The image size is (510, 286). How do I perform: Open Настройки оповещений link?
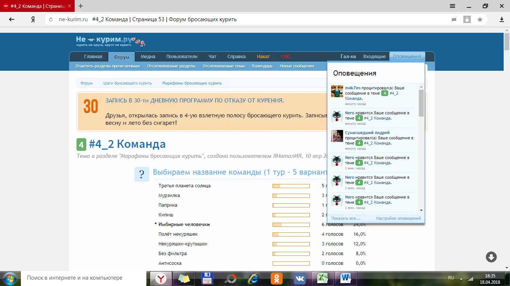coord(398,218)
